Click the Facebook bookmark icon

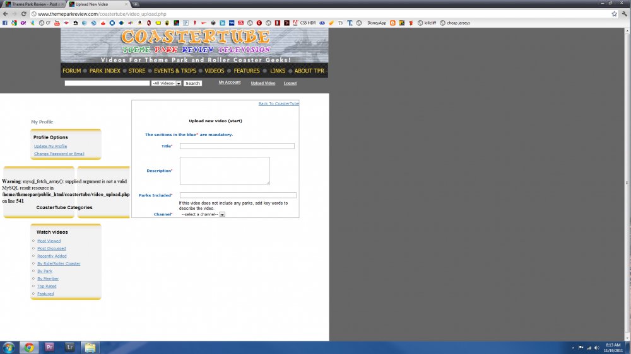click(x=5, y=23)
